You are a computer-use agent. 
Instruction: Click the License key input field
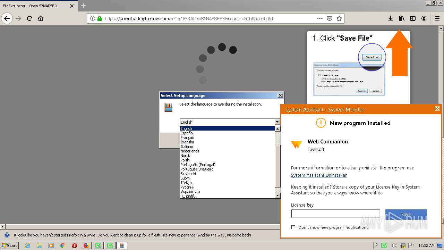click(x=335, y=214)
